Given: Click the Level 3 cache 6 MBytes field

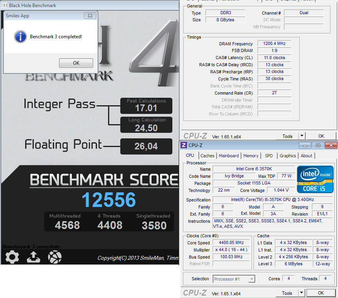Looking at the screenshot, I should tap(293, 264).
